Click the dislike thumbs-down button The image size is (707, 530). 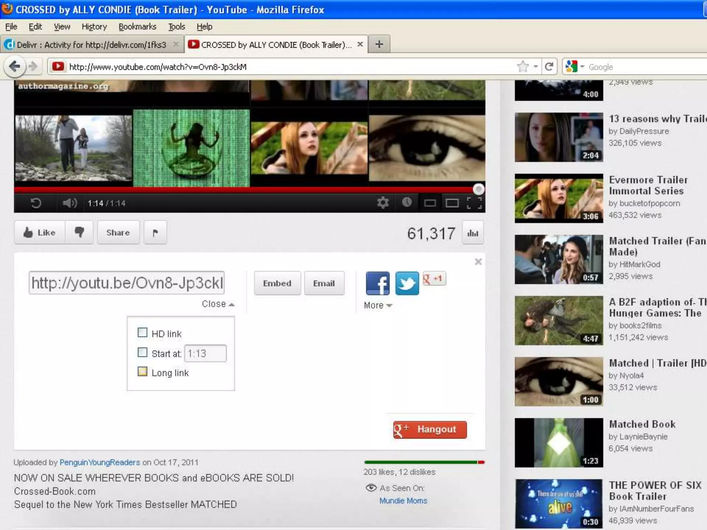click(x=79, y=233)
